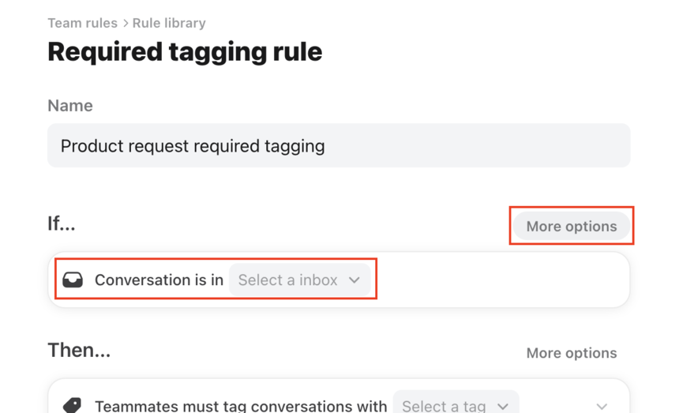Expand the tagging action row with right-edge chevron

[x=602, y=406]
